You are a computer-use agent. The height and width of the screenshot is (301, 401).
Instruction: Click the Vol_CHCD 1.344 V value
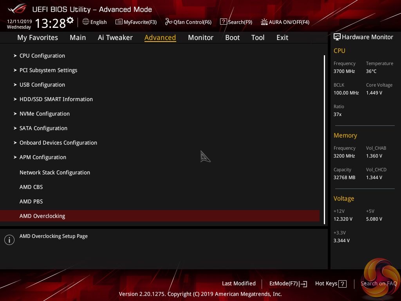tap(374, 178)
